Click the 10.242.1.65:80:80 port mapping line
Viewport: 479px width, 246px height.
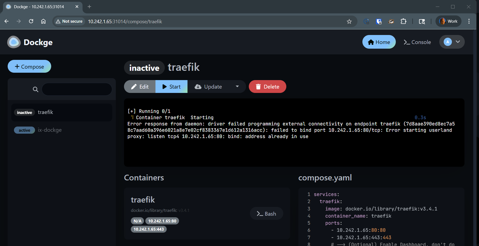[x=358, y=230]
